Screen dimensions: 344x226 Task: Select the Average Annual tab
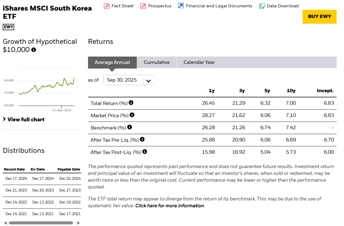point(112,62)
